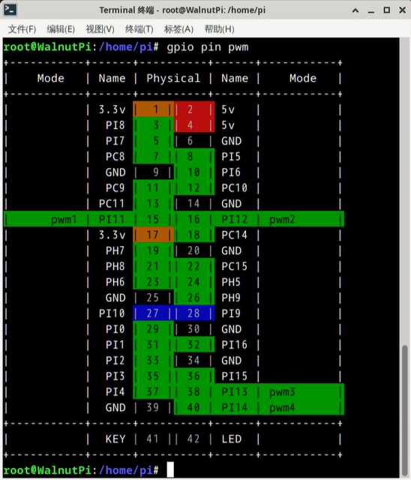Click the 'PI8' pin name

(115, 125)
